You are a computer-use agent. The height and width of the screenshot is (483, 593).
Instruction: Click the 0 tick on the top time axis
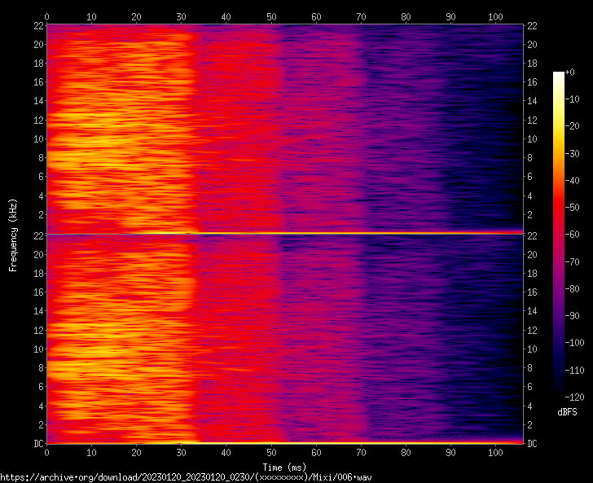[x=47, y=16]
